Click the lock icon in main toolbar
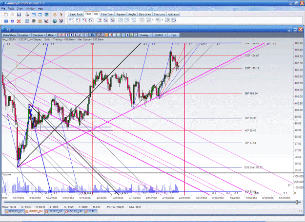This screenshot has width=305, height=222. point(55,15)
